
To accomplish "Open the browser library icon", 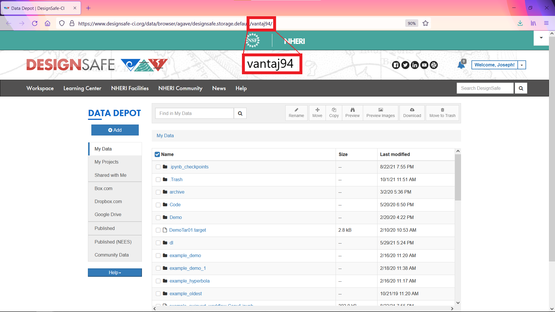I will 533,23.
